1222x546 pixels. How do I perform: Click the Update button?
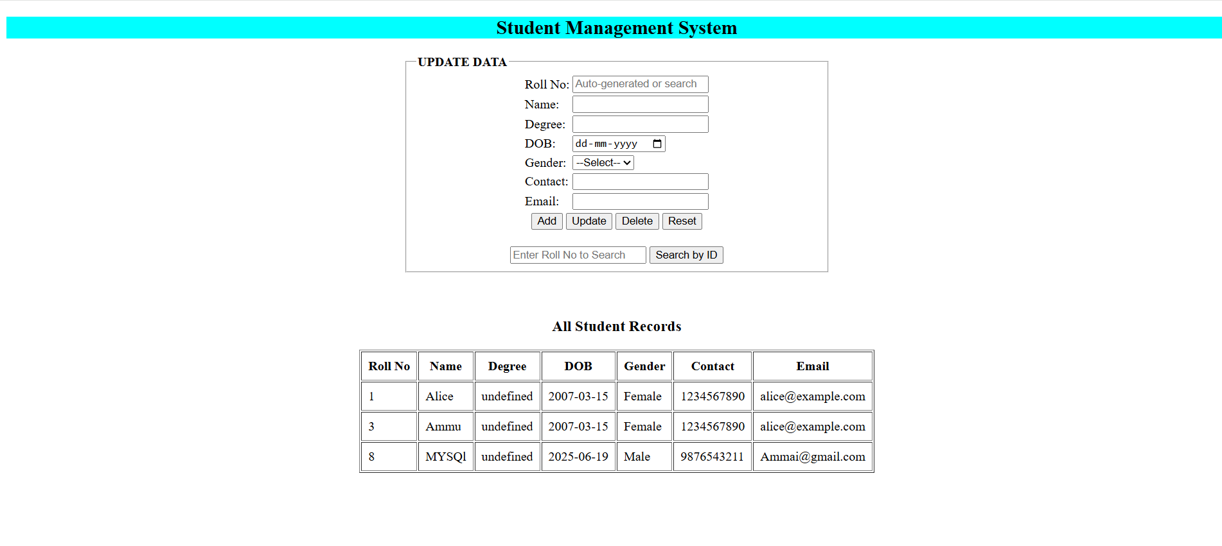pos(589,221)
